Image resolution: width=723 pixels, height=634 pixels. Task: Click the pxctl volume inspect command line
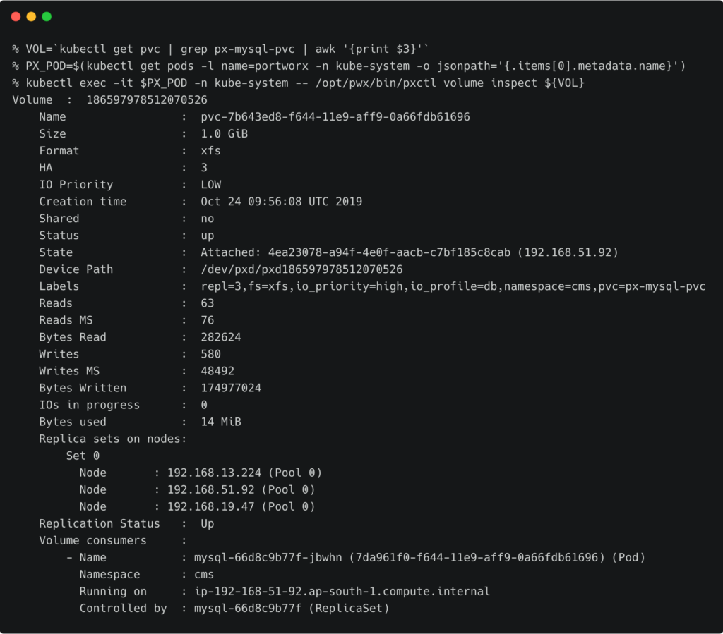coord(299,83)
